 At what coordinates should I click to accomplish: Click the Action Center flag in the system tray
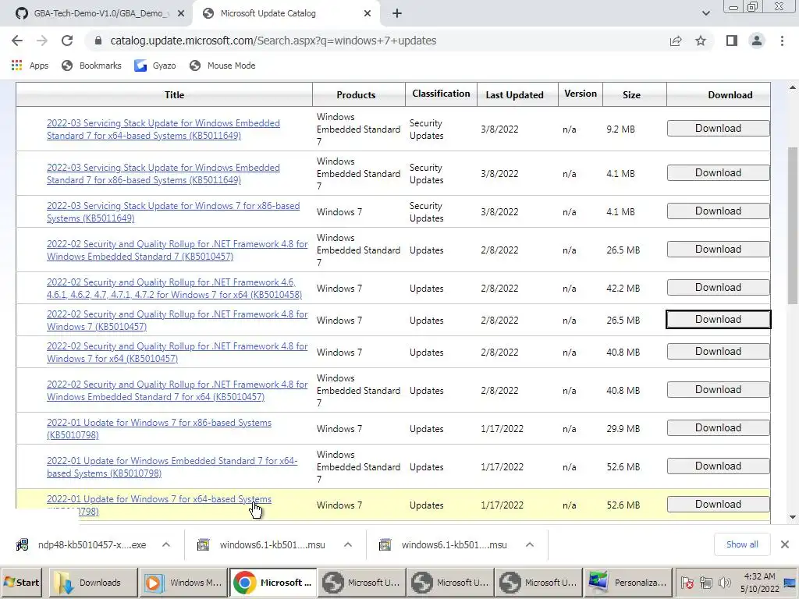pyautogui.click(x=687, y=583)
